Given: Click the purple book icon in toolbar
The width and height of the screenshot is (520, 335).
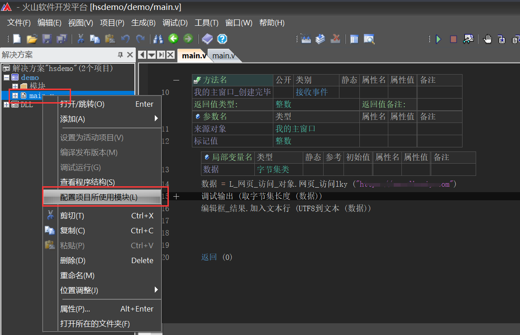Looking at the screenshot, I should pos(207,39).
